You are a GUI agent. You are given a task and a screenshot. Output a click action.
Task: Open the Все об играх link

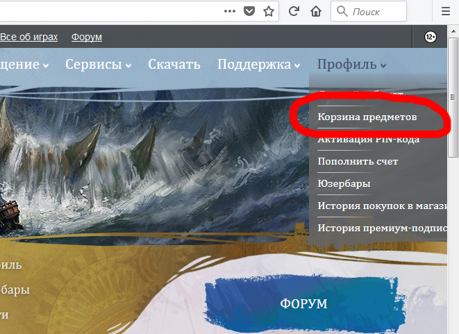tap(28, 37)
